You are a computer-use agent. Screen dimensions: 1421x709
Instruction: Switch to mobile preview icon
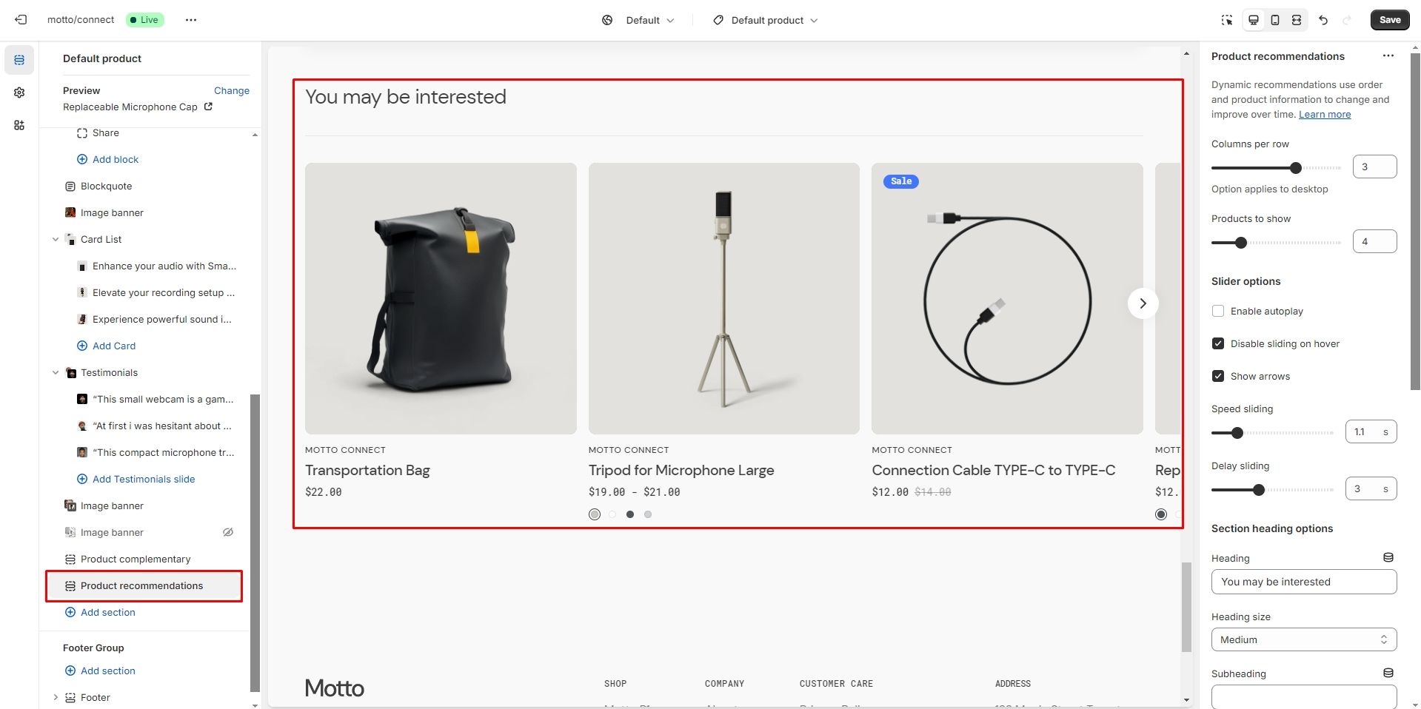[x=1275, y=20]
